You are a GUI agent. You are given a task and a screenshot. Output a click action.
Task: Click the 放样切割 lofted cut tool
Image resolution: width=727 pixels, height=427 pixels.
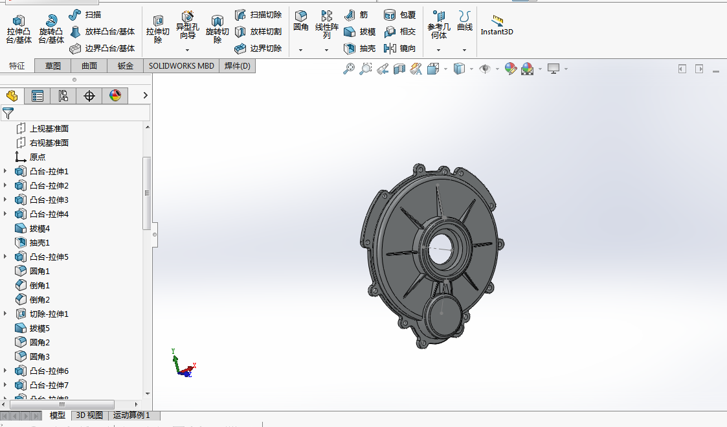(258, 32)
